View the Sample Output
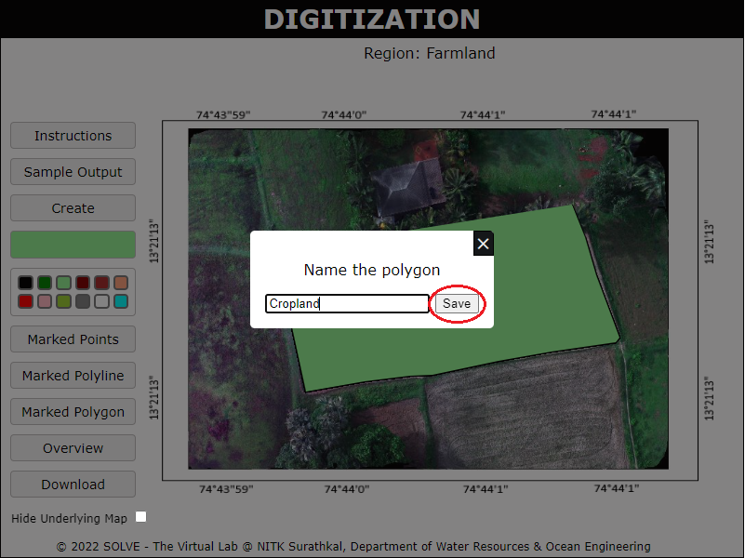The image size is (745, 558). (x=73, y=172)
